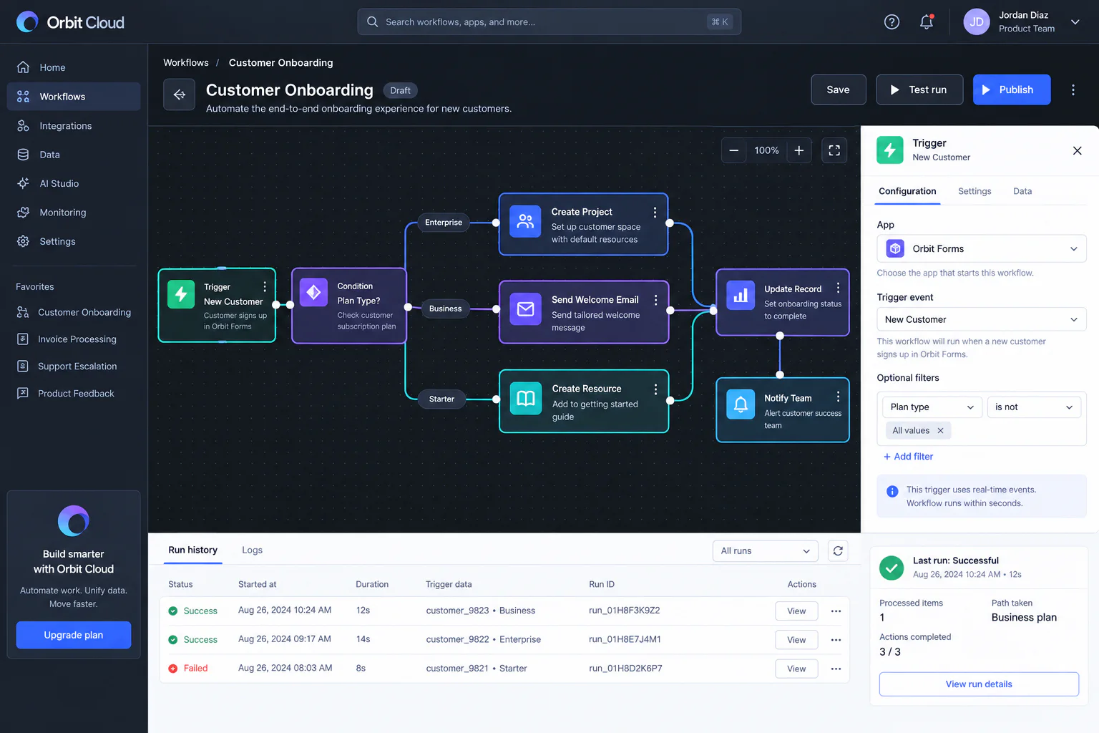Open the Create Project node menu

655,213
